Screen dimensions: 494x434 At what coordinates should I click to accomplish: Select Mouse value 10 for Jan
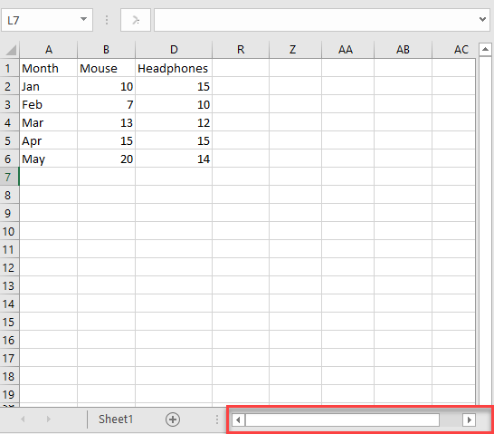tap(106, 86)
